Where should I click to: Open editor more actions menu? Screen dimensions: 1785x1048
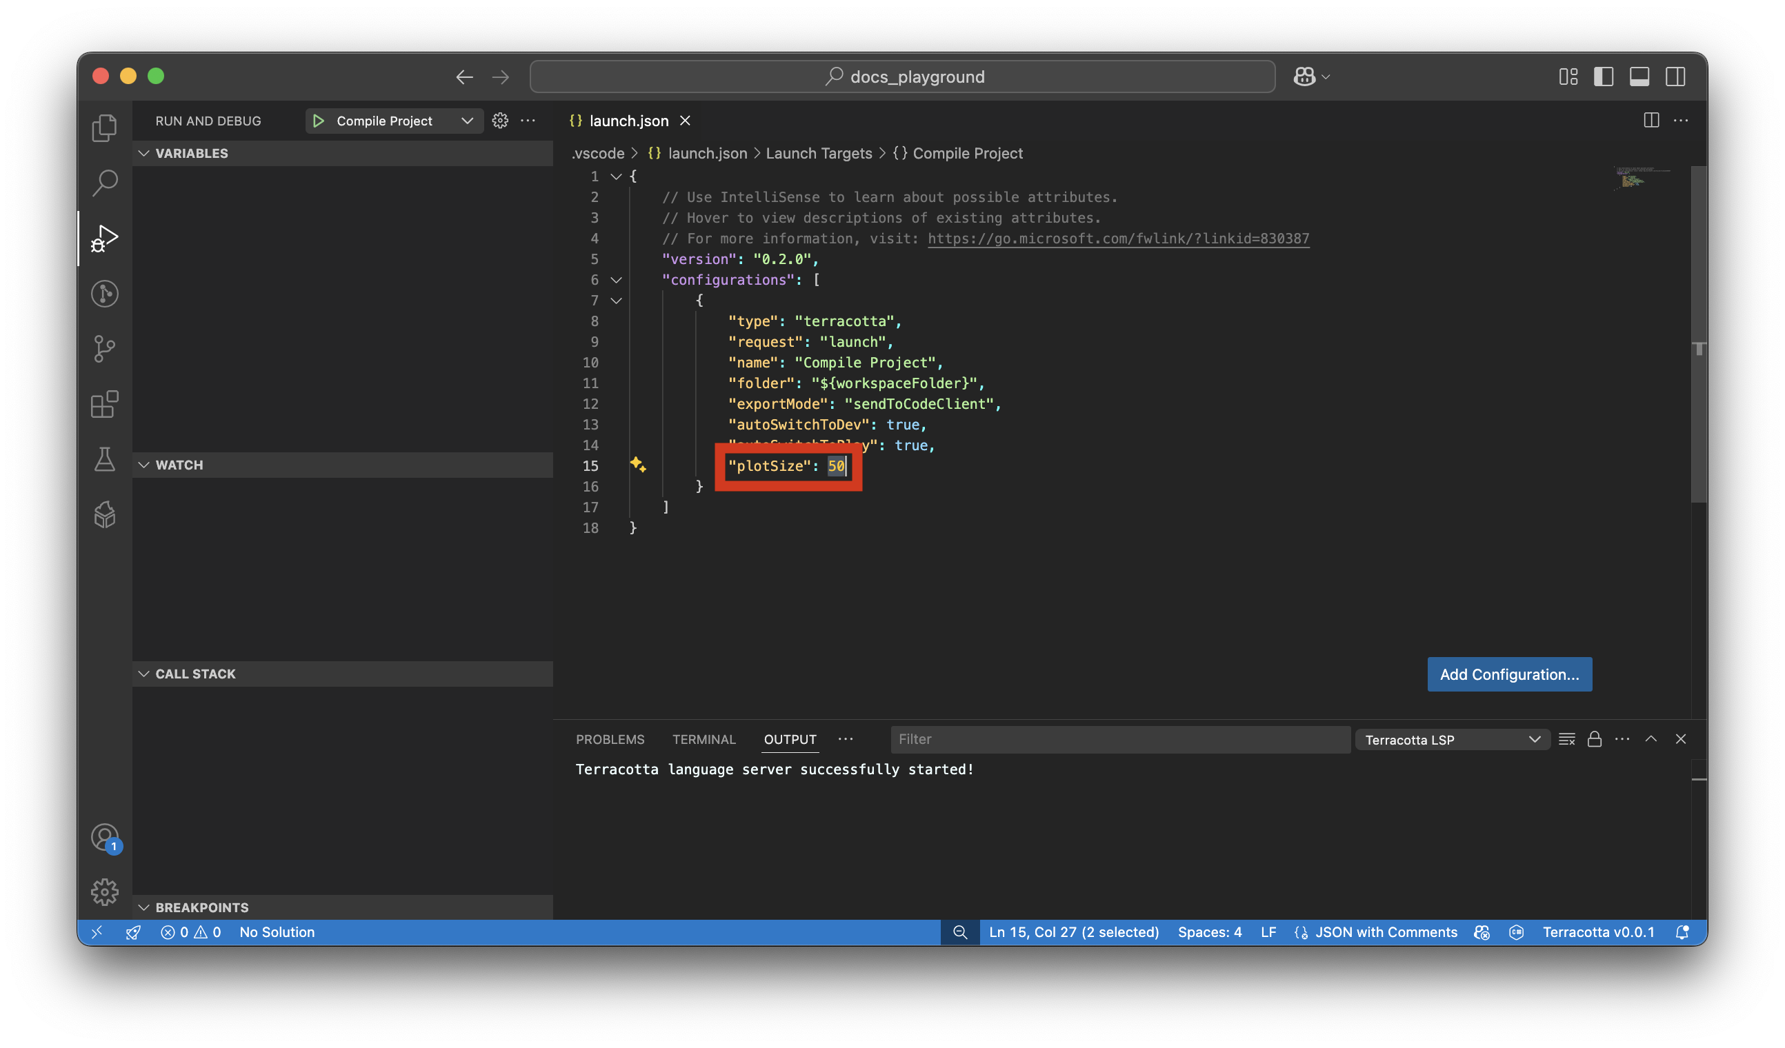click(x=1681, y=121)
